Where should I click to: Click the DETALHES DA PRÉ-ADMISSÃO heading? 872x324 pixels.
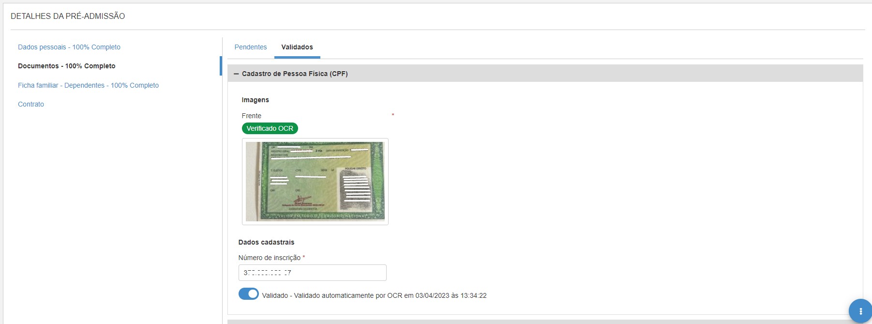tap(68, 16)
